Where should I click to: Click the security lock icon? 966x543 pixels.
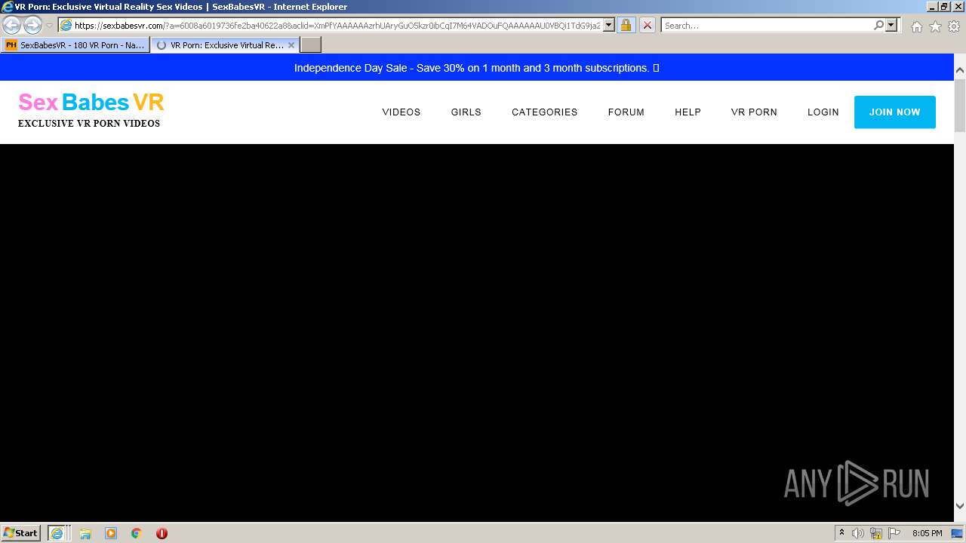click(626, 26)
